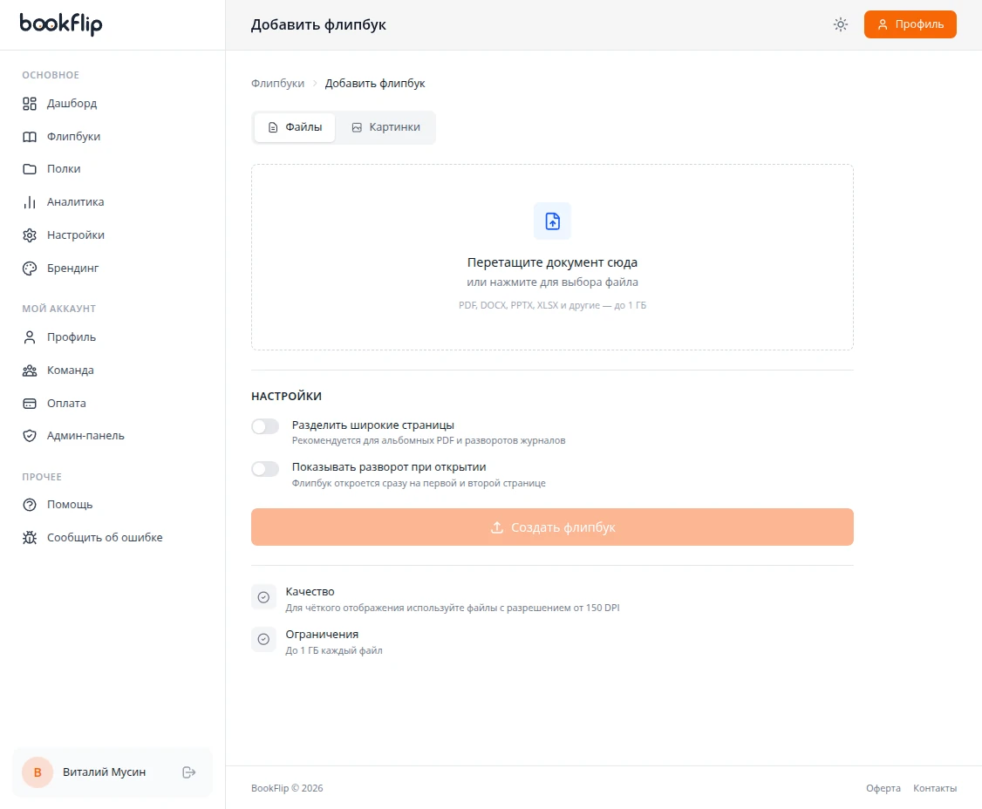Click the Брендинг palette icon
Image resolution: width=982 pixels, height=809 pixels.
pyautogui.click(x=30, y=269)
